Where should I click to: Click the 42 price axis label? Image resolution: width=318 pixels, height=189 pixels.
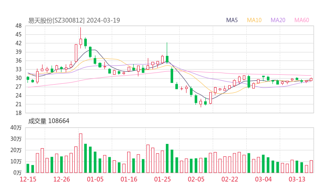point(18,43)
